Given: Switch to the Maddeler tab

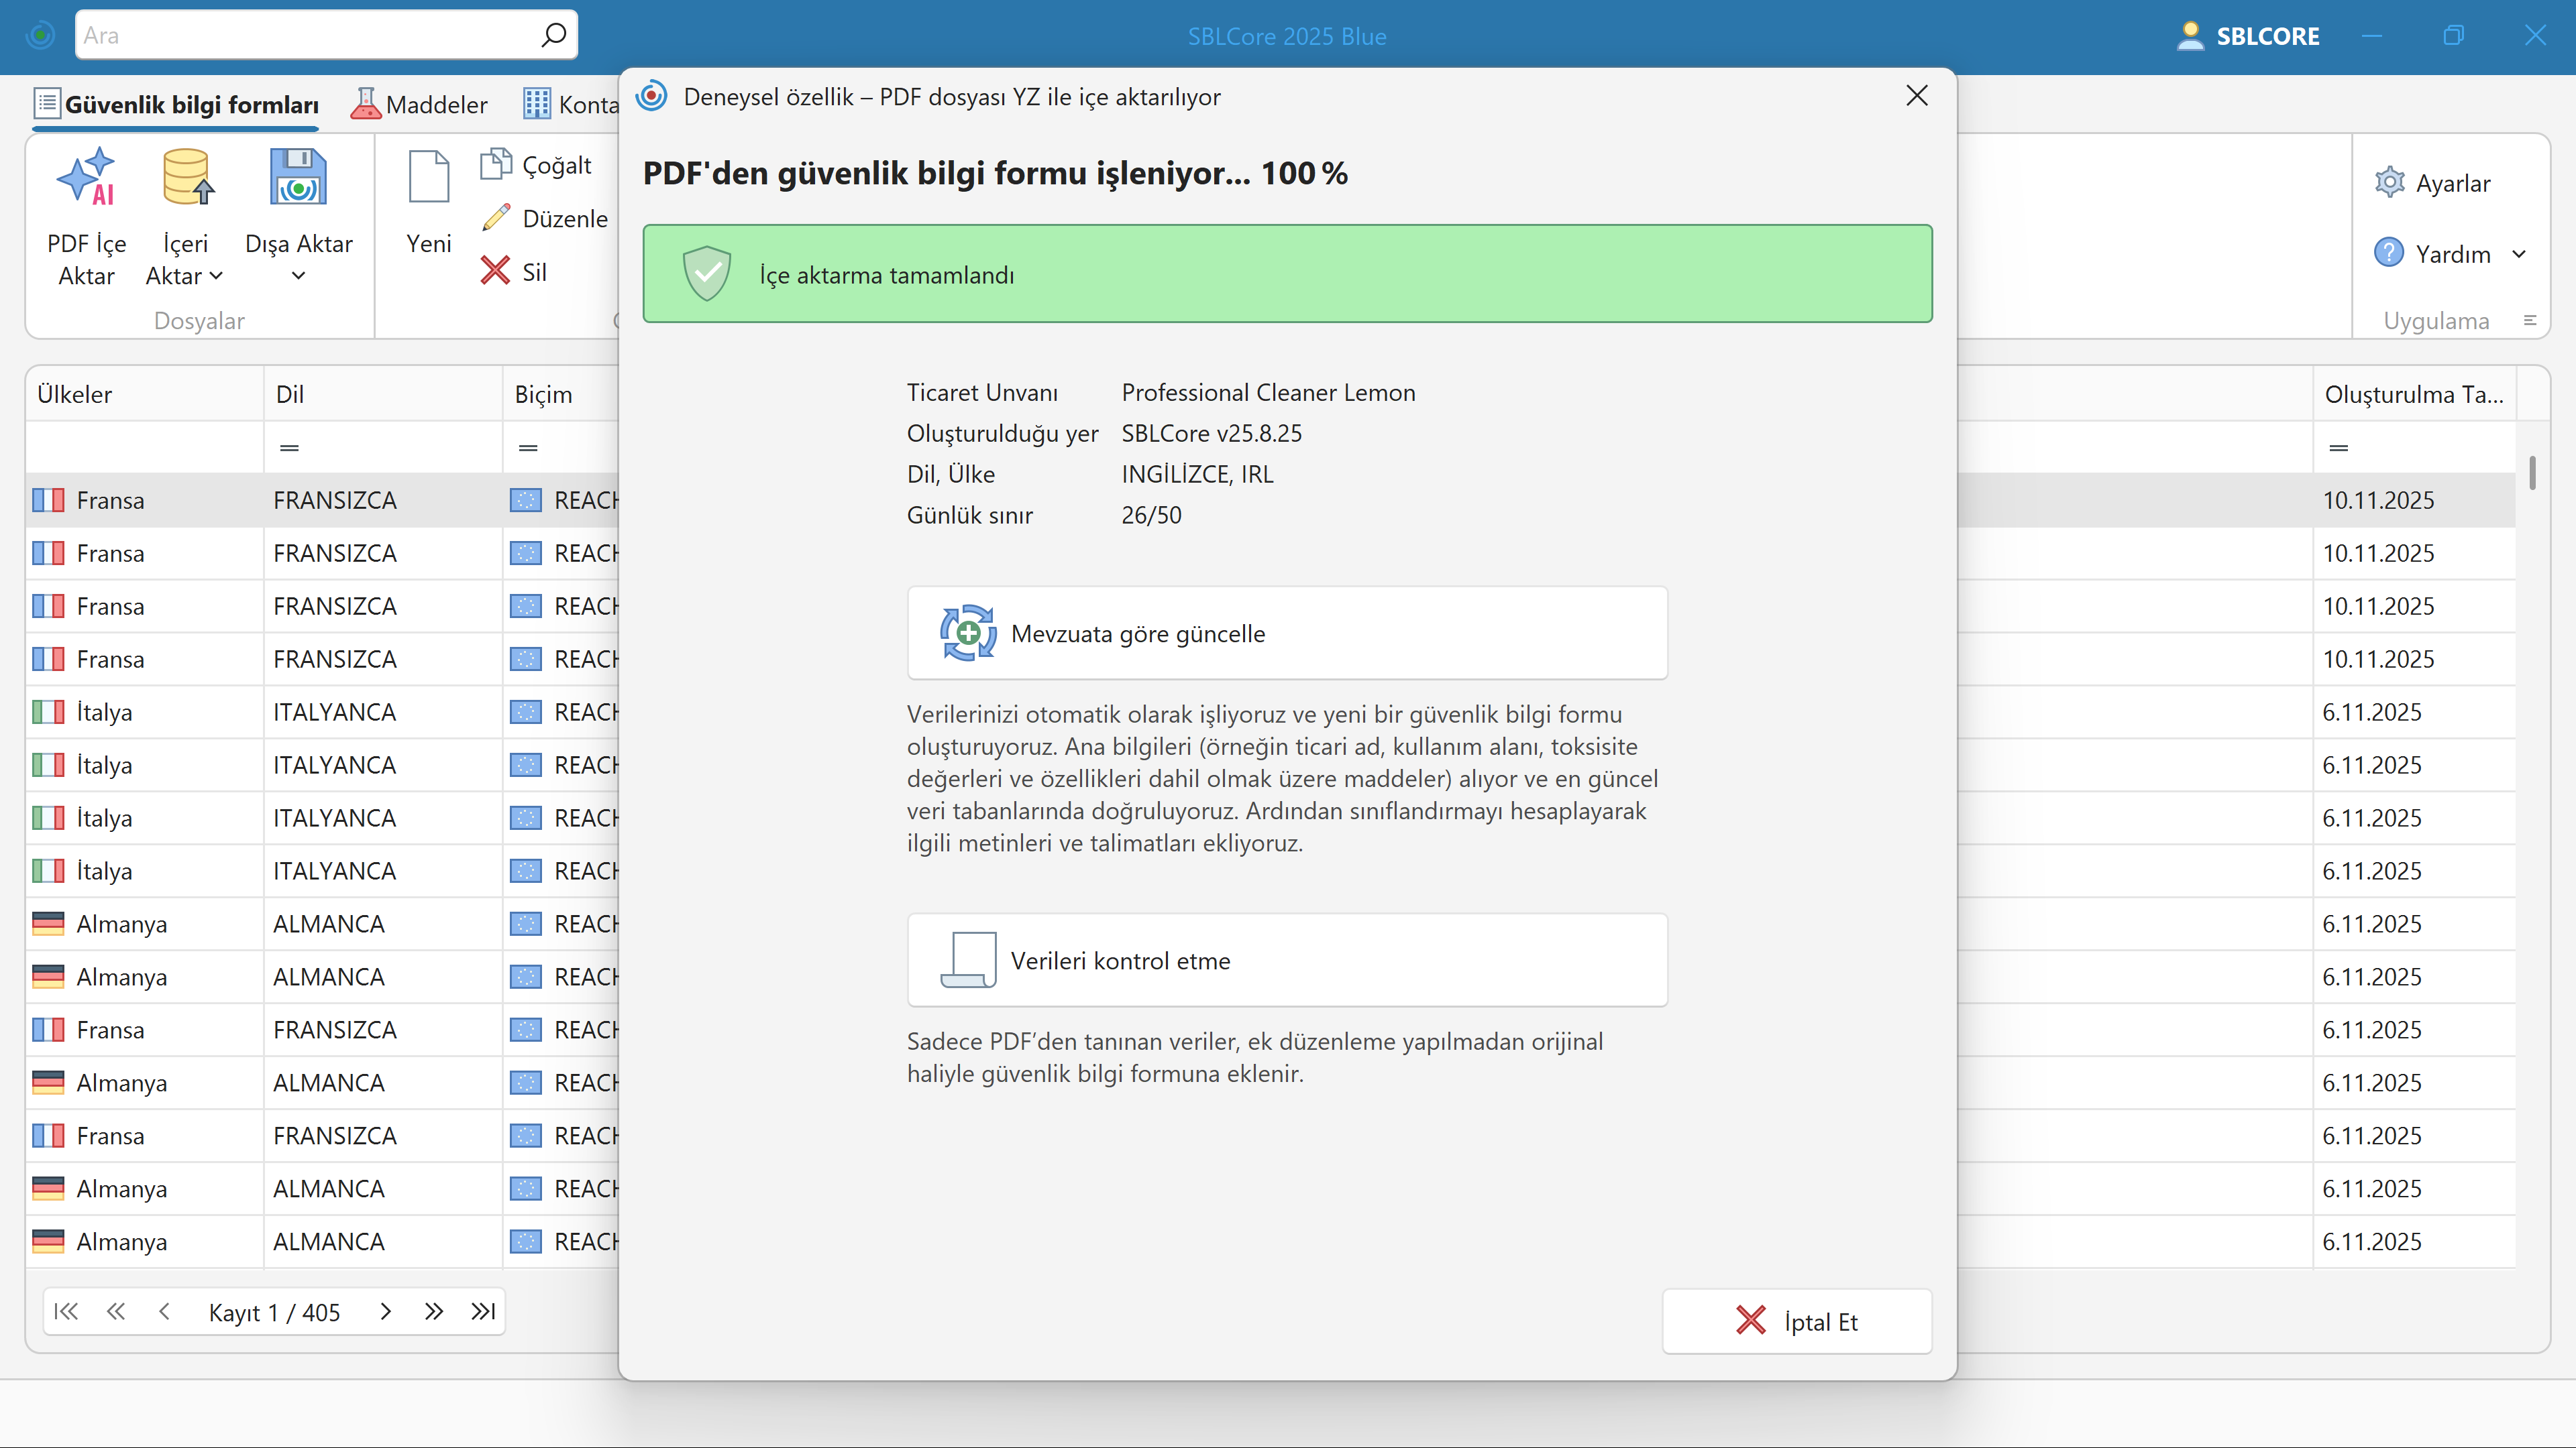Looking at the screenshot, I should click(x=419, y=104).
